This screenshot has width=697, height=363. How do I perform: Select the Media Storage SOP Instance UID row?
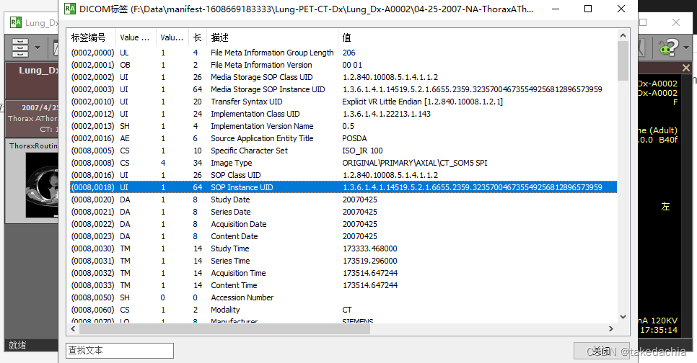point(343,89)
